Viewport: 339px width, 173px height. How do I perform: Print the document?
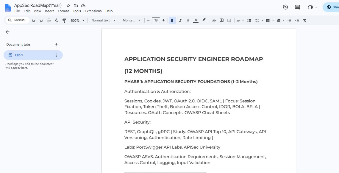click(49, 20)
